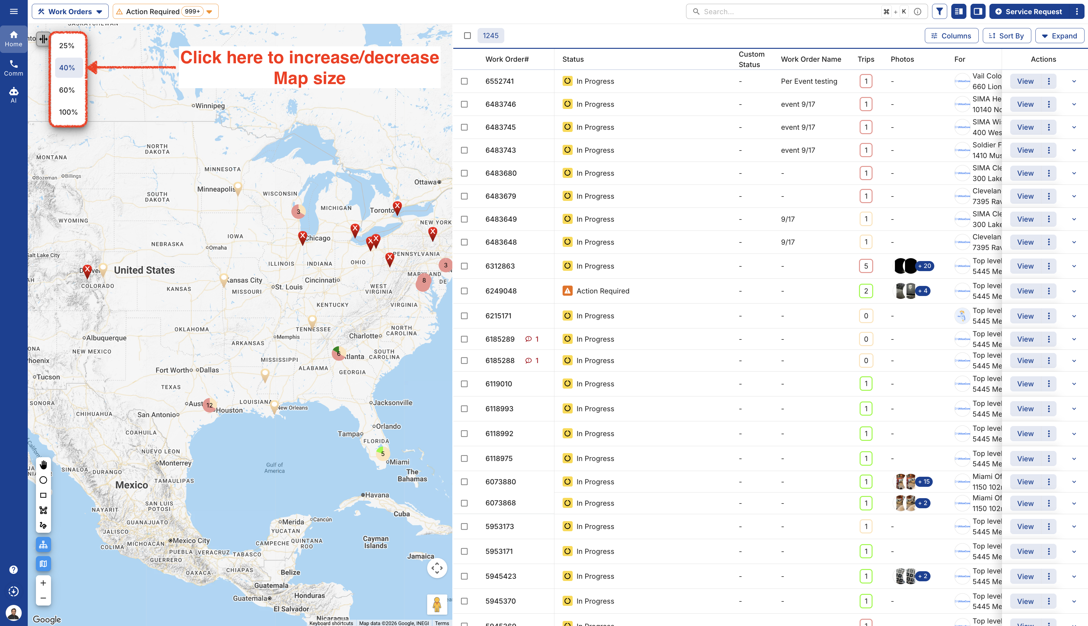Screen dimensions: 1088x626
Task: Select checkbox for work order 6118975
Action: (x=464, y=459)
